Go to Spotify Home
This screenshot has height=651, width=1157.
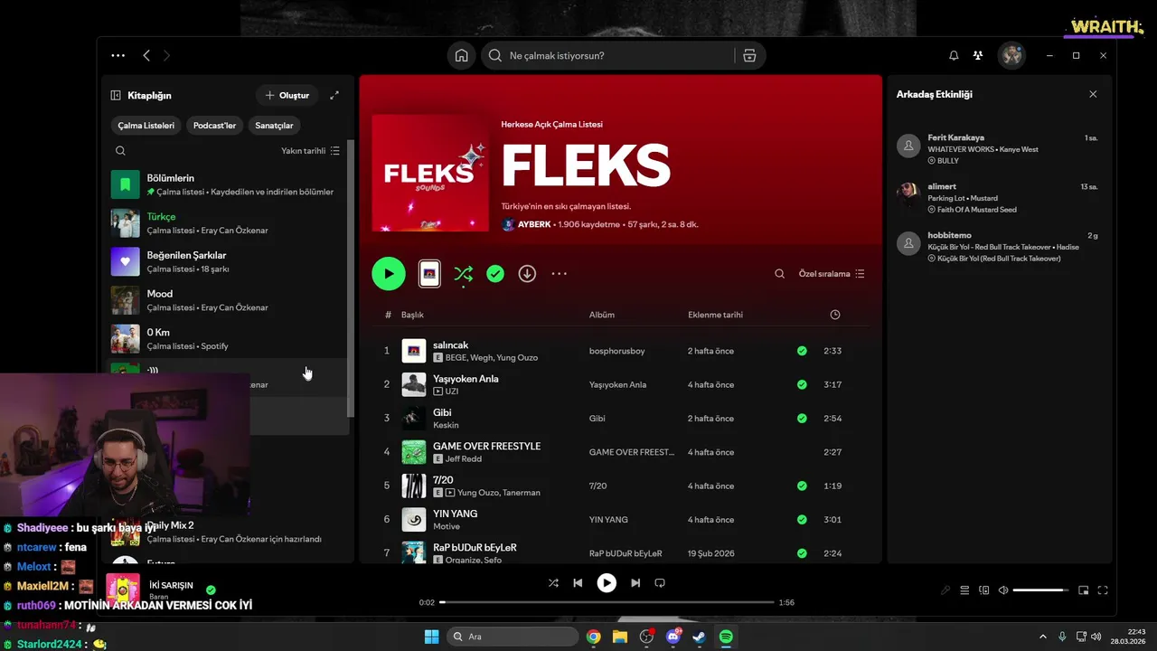coord(461,55)
